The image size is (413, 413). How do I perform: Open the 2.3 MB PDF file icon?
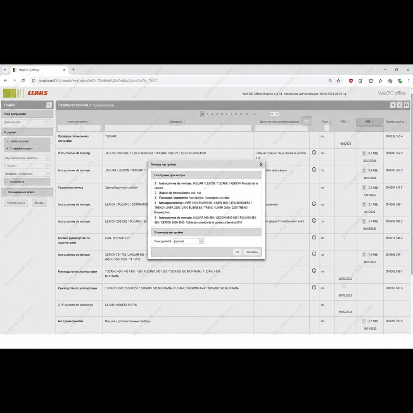point(364,188)
